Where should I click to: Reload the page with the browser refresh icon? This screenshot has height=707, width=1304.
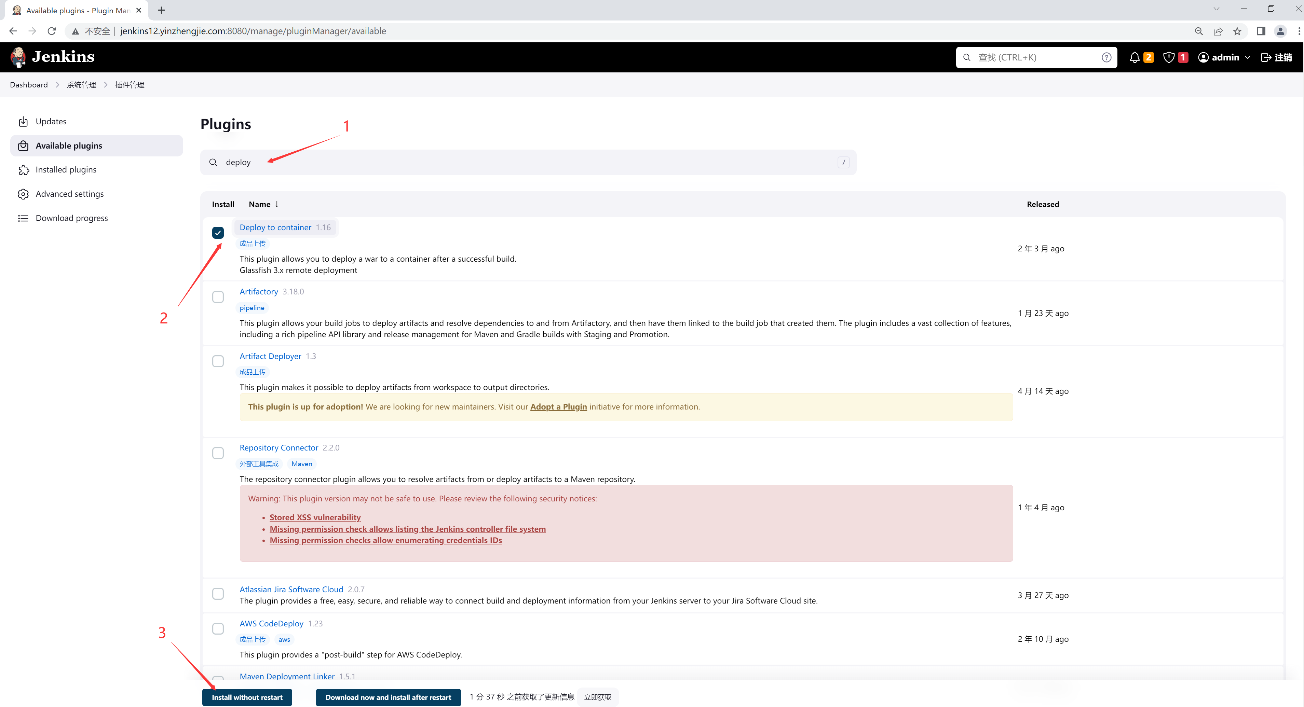pos(52,31)
